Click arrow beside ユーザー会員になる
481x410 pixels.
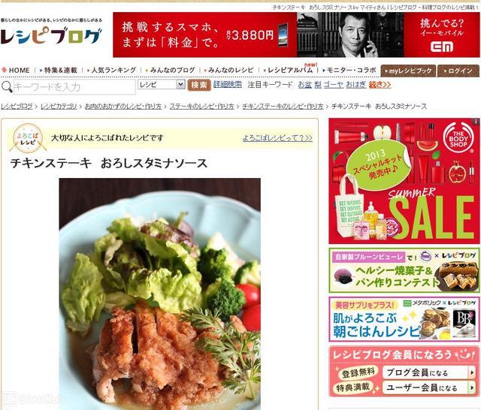point(471,388)
